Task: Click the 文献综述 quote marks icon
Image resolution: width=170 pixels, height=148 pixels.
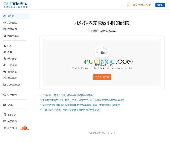Action: pos(4,23)
